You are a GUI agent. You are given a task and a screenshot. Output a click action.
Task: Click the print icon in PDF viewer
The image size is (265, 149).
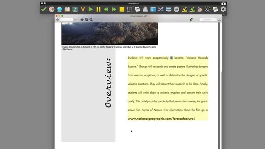[219, 20]
